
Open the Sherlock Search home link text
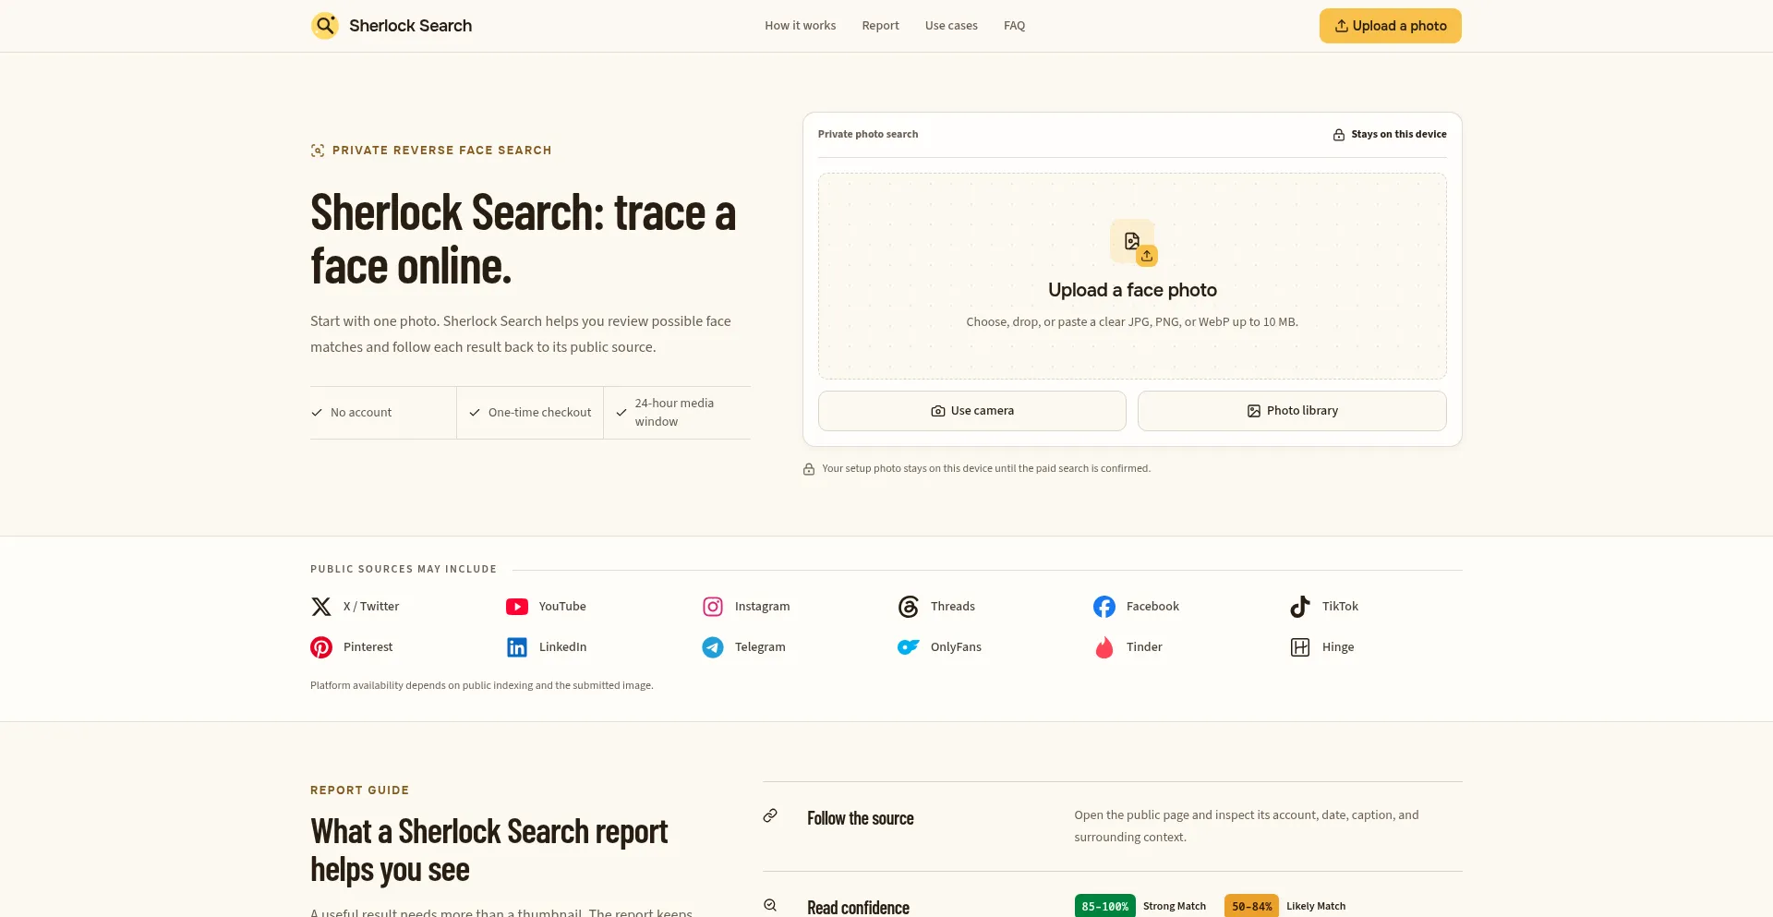[x=410, y=26]
